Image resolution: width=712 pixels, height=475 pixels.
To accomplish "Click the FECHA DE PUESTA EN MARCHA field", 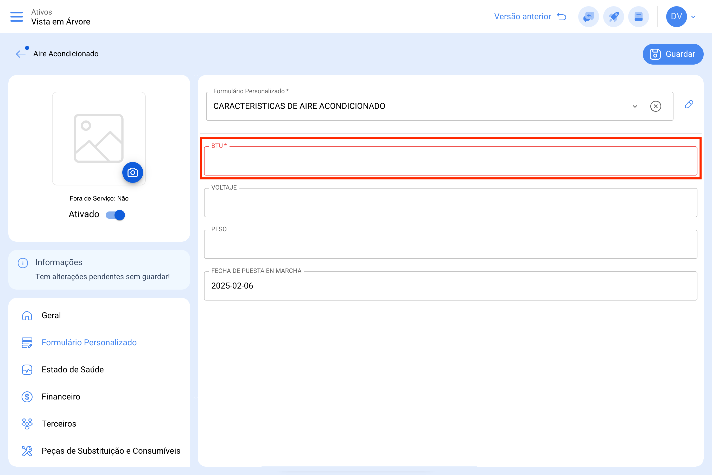I will click(450, 286).
